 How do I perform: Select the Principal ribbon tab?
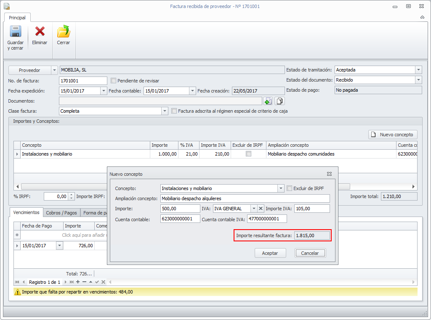pos(17,18)
